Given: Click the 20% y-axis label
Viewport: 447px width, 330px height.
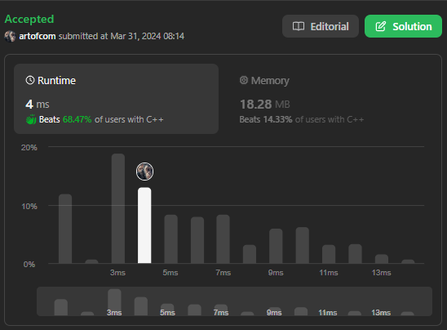Looking at the screenshot, I should (29, 148).
